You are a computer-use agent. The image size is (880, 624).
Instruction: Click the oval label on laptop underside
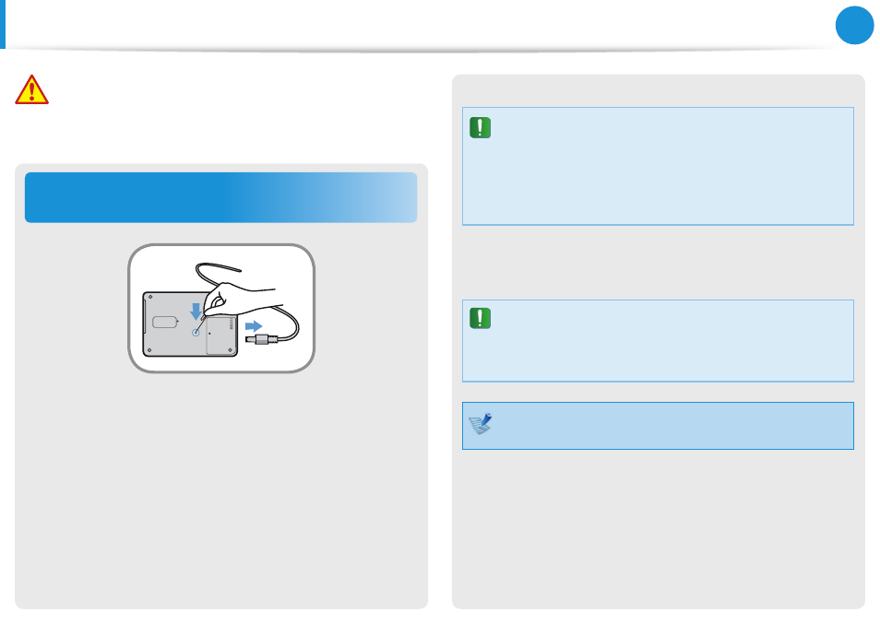165,322
